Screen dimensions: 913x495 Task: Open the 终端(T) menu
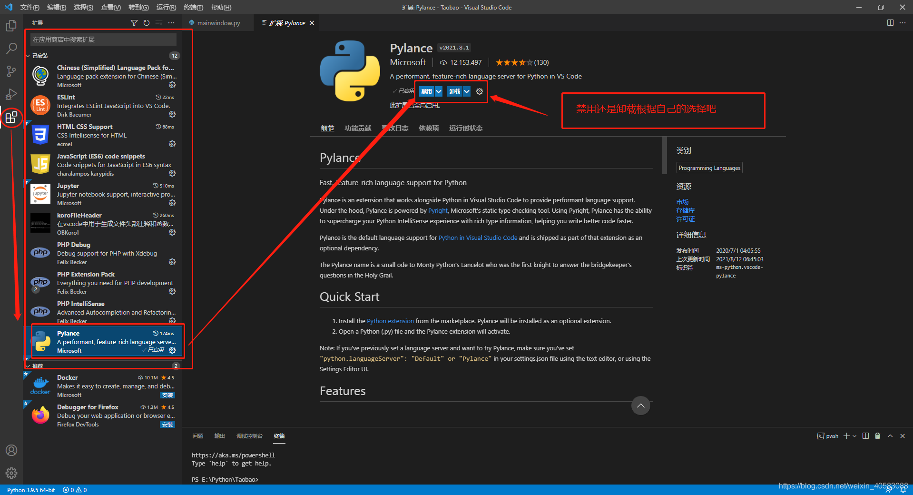coord(192,7)
